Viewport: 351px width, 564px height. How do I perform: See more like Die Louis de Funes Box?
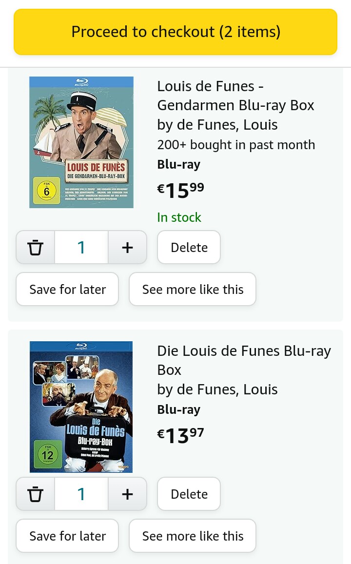tap(193, 536)
